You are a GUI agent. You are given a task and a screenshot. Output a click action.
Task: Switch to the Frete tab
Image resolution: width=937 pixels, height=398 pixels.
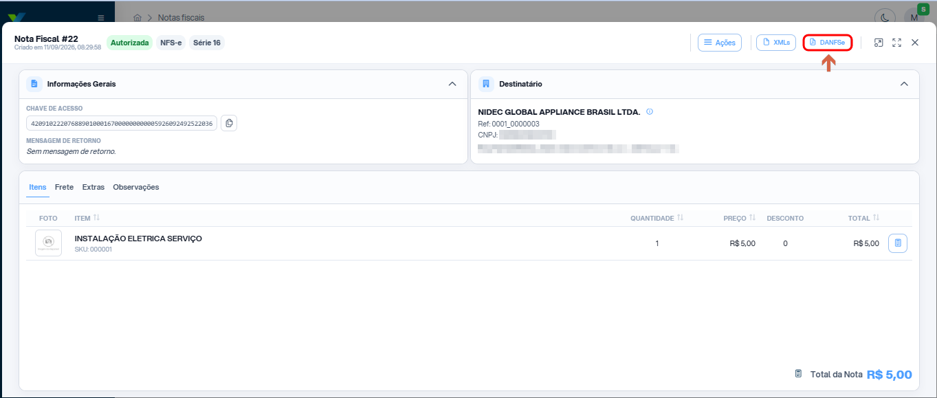pos(64,187)
